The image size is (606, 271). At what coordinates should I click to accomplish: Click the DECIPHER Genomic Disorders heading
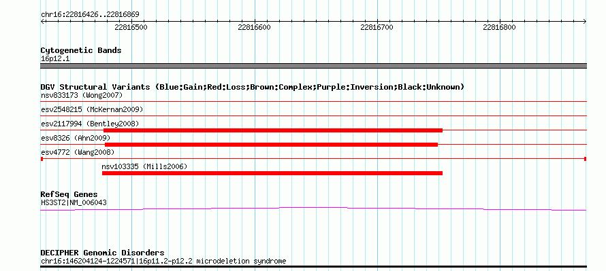coord(102,253)
